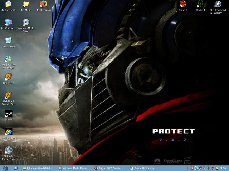Switch to the Rihanna - Good Girl folder window

click(x=38, y=168)
